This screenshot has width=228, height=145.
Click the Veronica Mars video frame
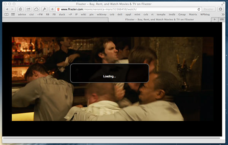coord(112,79)
